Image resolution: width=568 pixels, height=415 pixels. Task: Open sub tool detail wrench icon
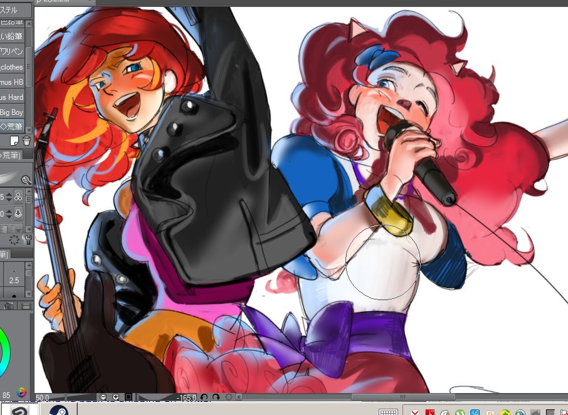point(27,239)
